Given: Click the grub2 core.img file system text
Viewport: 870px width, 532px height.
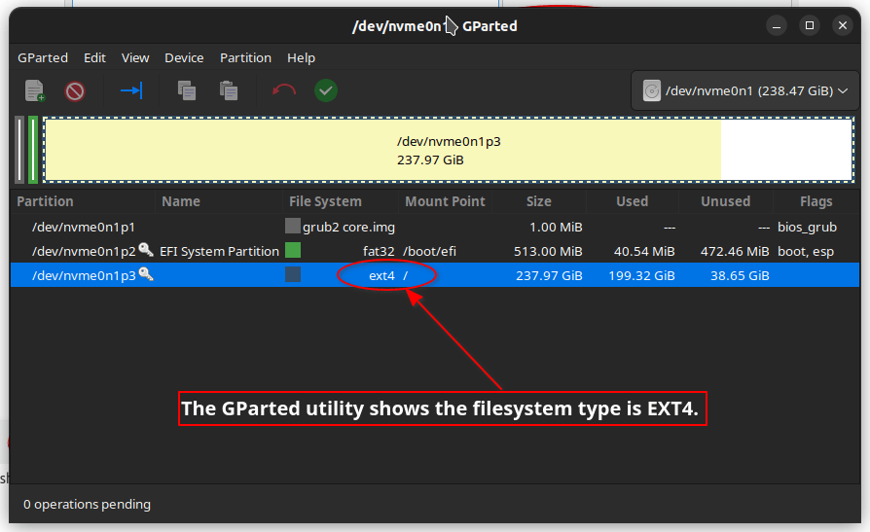Looking at the screenshot, I should (x=349, y=227).
